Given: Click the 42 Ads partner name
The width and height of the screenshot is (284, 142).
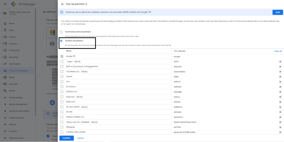Looking at the screenshot, I should coord(69,112).
